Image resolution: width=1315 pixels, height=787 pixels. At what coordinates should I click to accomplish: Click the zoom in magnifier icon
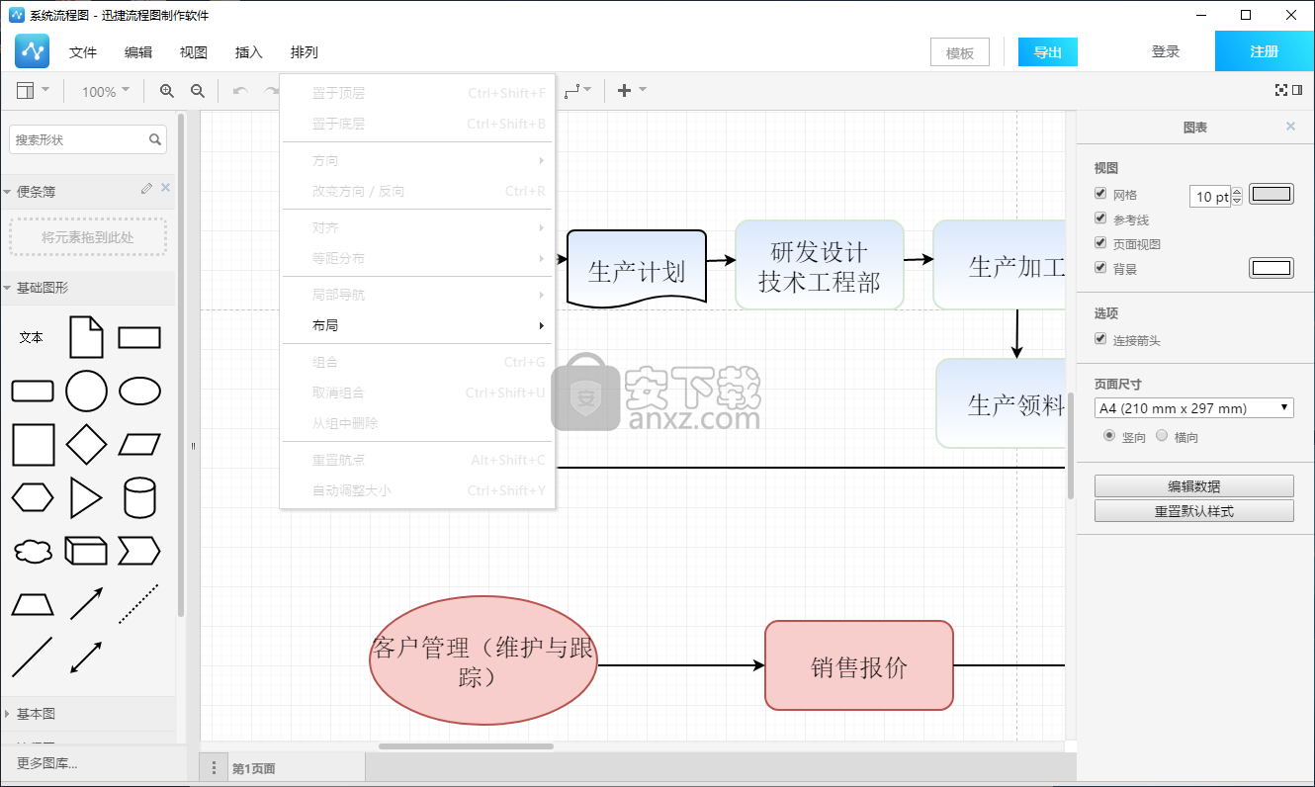[167, 91]
